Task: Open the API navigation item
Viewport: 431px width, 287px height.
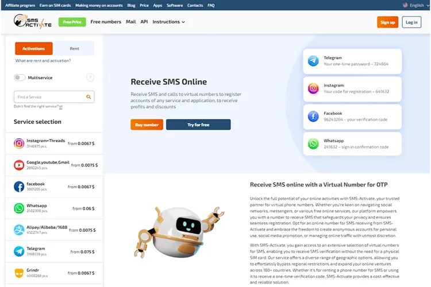Action: click(x=144, y=22)
